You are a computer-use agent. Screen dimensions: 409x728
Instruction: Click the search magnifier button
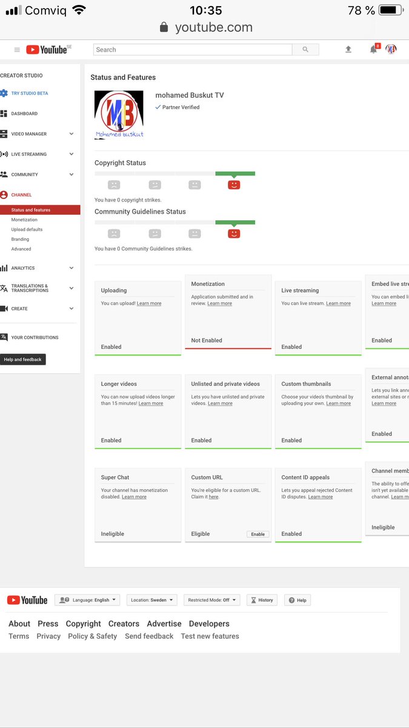pyautogui.click(x=305, y=50)
